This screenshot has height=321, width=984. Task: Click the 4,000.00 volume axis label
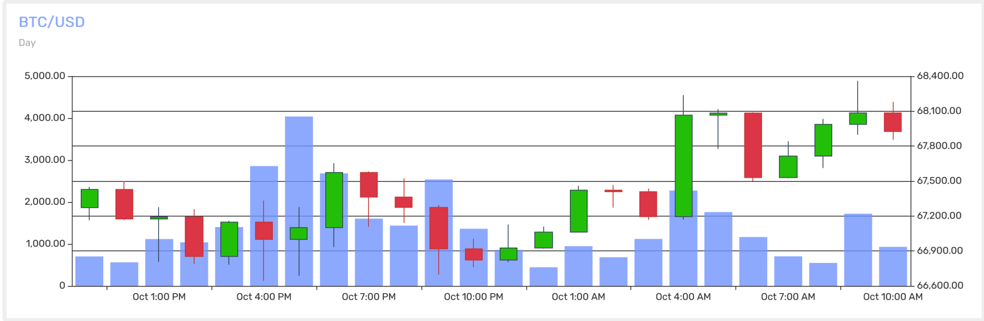click(x=45, y=118)
